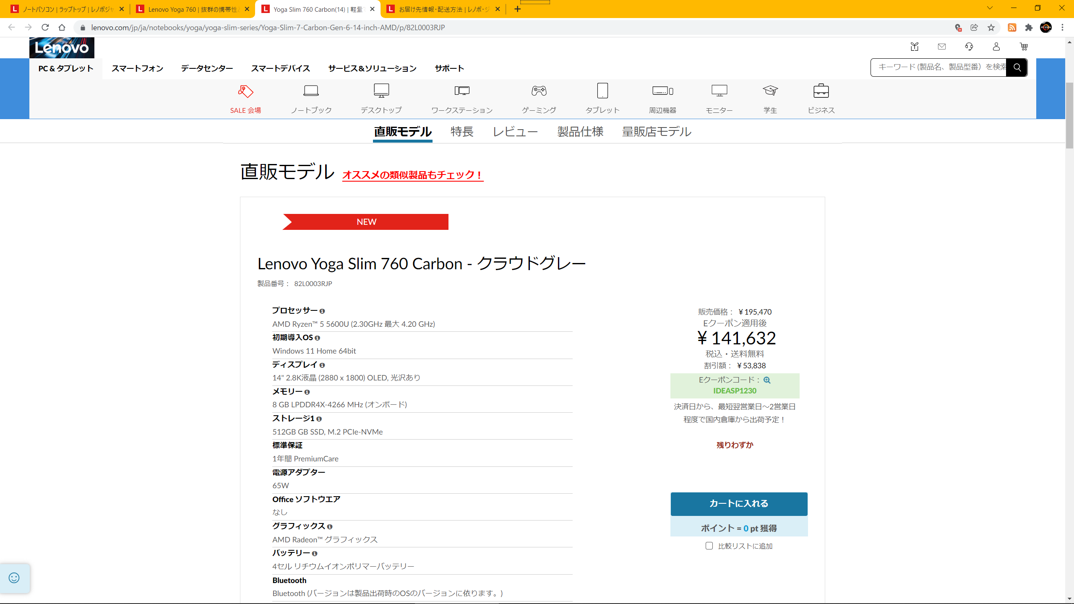Click magnifier icon next to Eクーポンコード
1074x604 pixels.
pos(767,380)
